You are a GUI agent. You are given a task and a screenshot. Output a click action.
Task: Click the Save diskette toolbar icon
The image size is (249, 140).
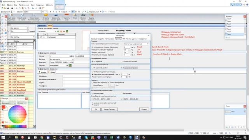[8, 8]
